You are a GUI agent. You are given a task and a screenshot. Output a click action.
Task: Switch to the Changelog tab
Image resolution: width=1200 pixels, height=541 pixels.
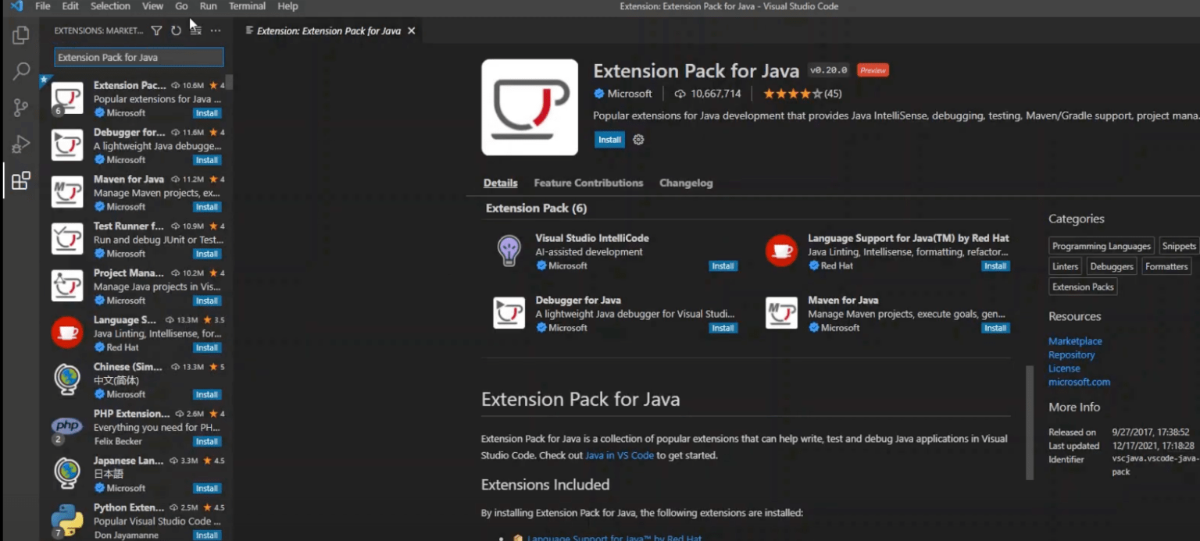click(x=686, y=183)
